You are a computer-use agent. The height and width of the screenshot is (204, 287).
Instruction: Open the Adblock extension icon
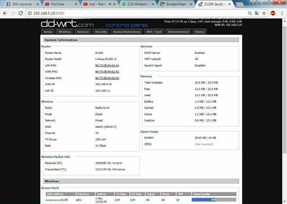point(273,13)
